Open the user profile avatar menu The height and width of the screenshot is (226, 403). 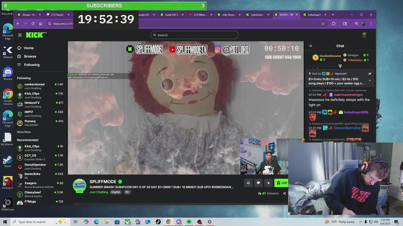coord(364,35)
